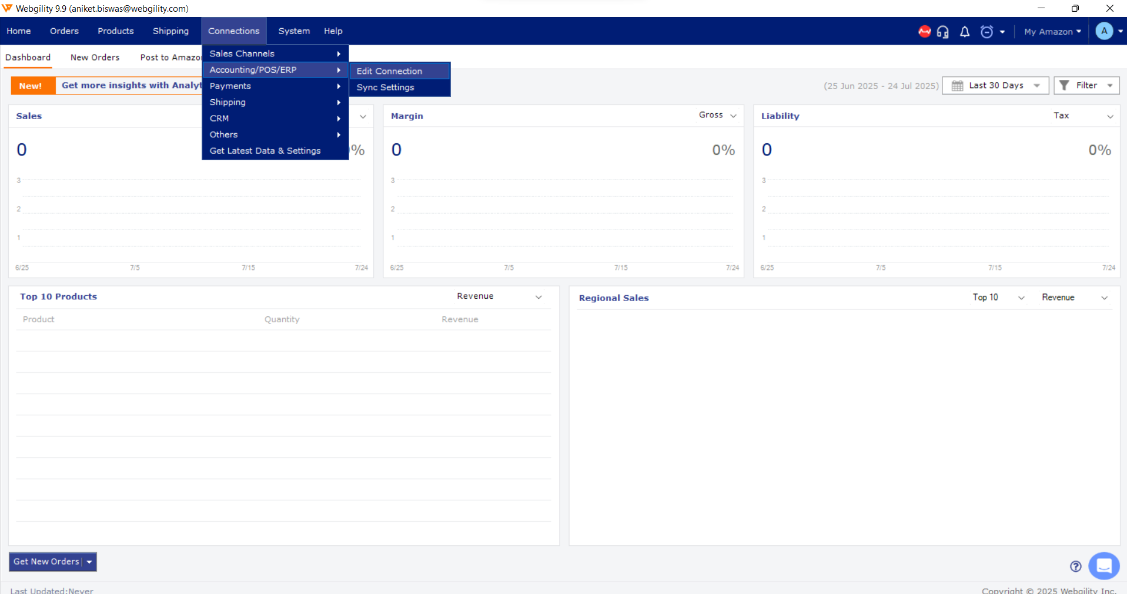Open the Get New Orders dropdown arrow
Image resolution: width=1127 pixels, height=594 pixels.
89,562
